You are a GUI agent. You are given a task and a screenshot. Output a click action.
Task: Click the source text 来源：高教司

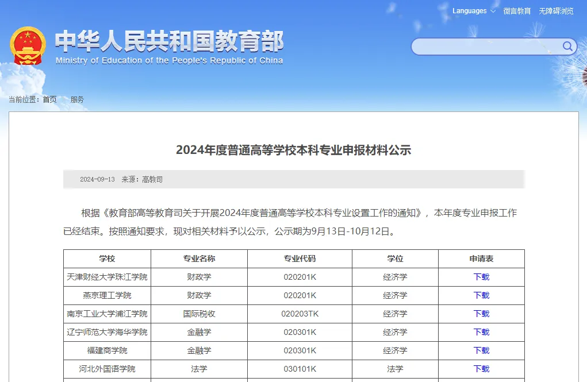[142, 179]
